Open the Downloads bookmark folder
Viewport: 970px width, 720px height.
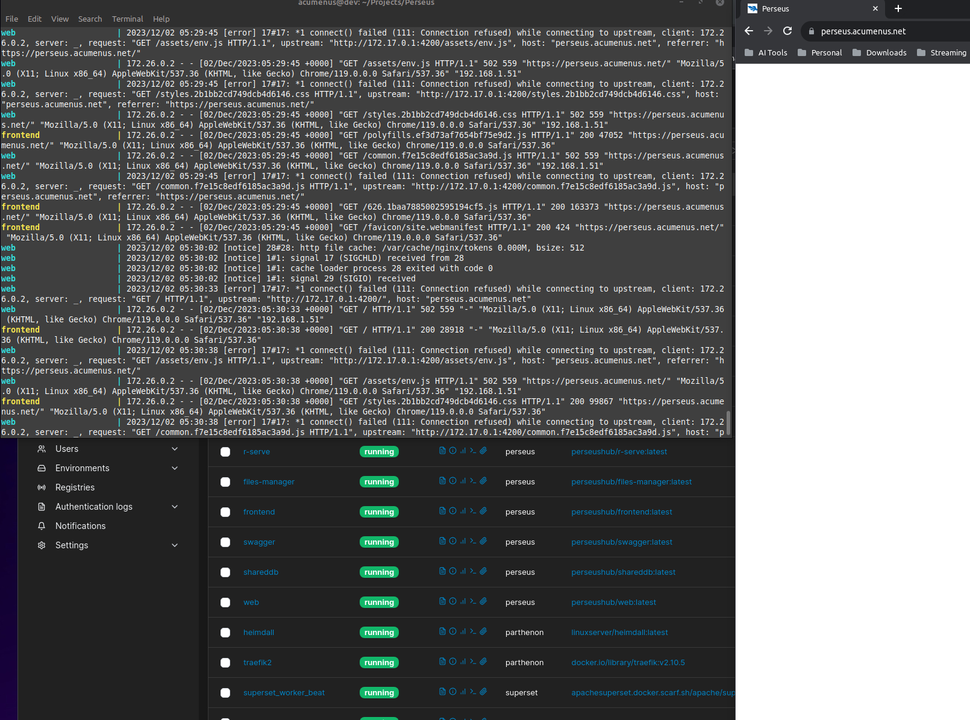coord(879,52)
